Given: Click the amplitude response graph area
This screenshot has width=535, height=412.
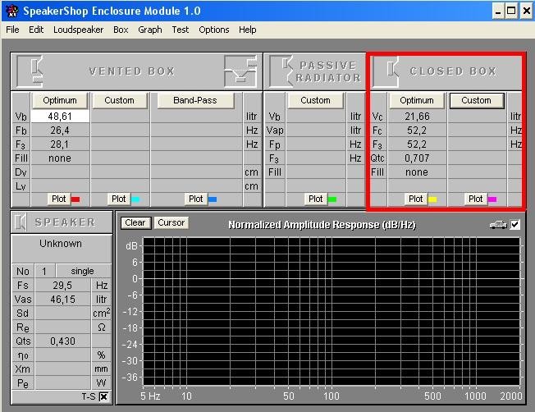Looking at the screenshot, I should point(332,312).
